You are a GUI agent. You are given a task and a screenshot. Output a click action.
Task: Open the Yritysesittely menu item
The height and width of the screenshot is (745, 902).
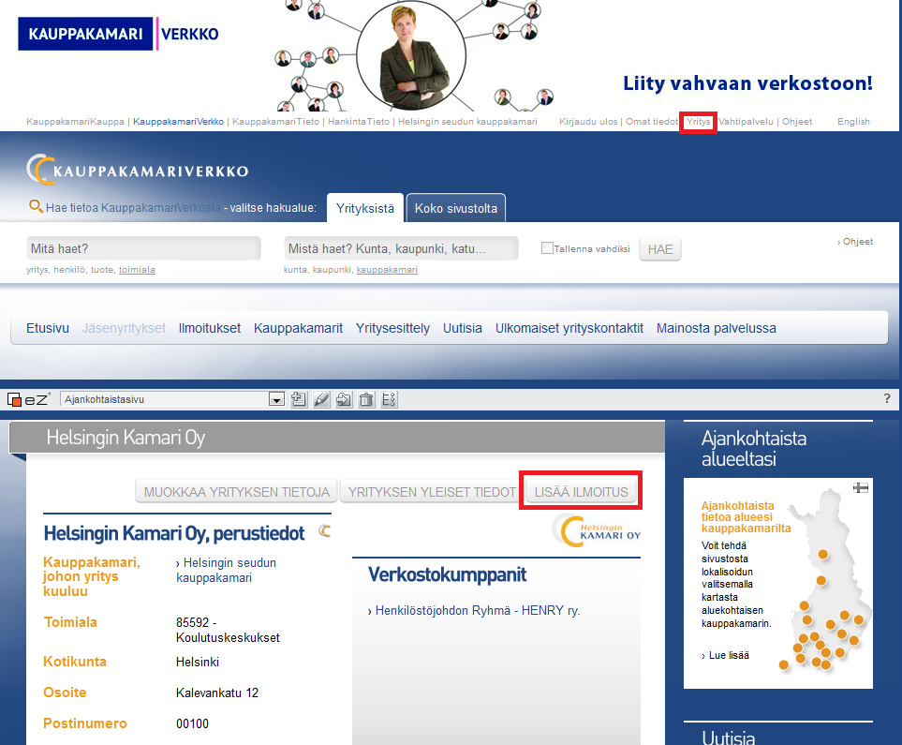392,328
